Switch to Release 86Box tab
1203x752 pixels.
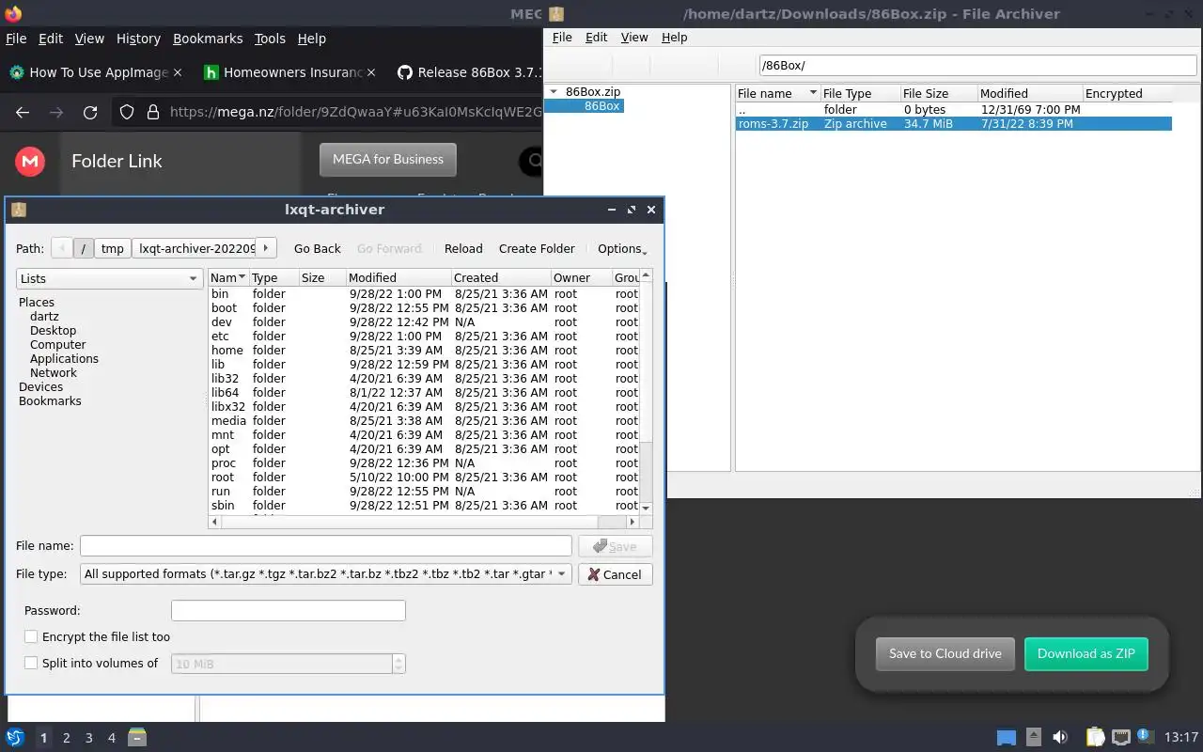(x=467, y=72)
